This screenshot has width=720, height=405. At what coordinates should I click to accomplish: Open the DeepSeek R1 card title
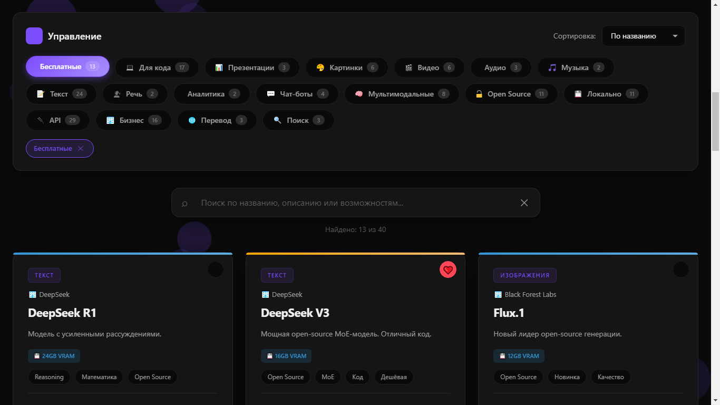tap(62, 313)
